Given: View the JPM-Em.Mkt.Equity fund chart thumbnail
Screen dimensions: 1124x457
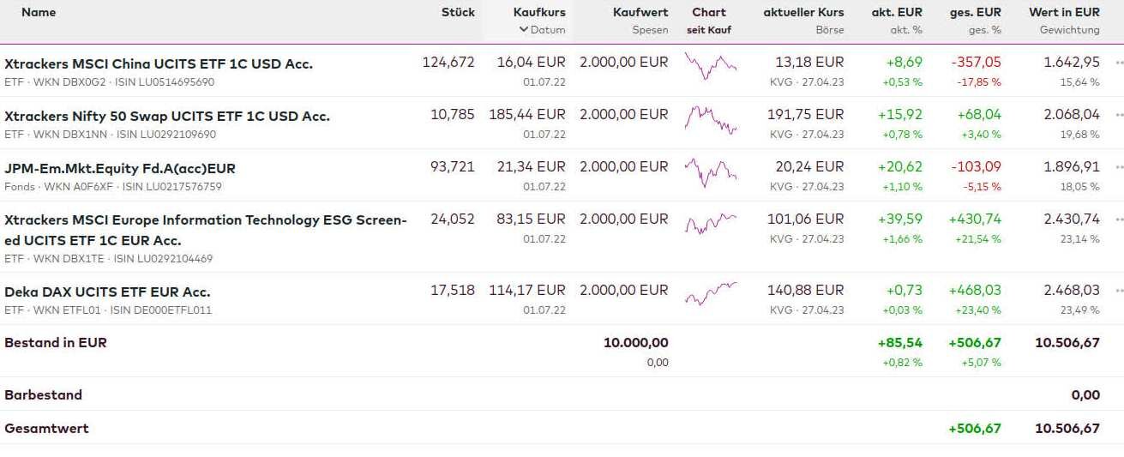Looking at the screenshot, I should point(710,171).
